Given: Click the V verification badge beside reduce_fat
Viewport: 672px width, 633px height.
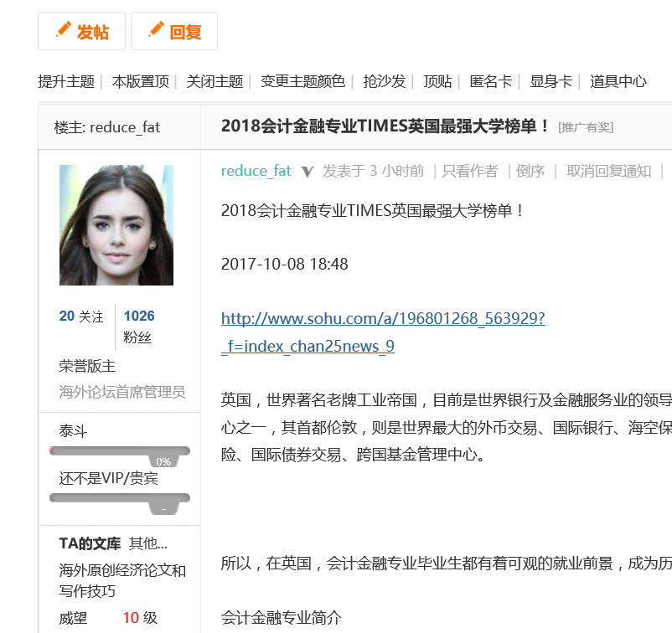Looking at the screenshot, I should (308, 172).
